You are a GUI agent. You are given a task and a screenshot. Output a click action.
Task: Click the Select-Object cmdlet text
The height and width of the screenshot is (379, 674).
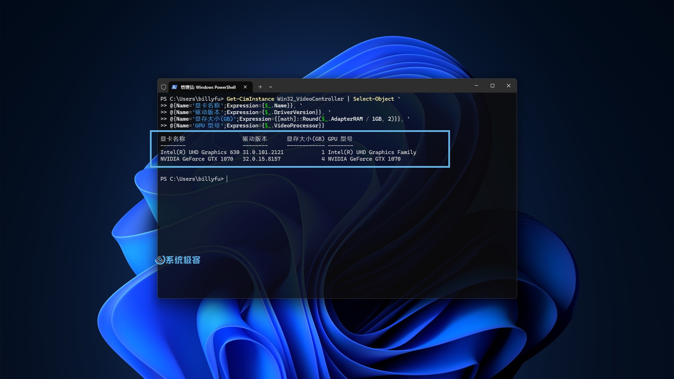click(373, 99)
